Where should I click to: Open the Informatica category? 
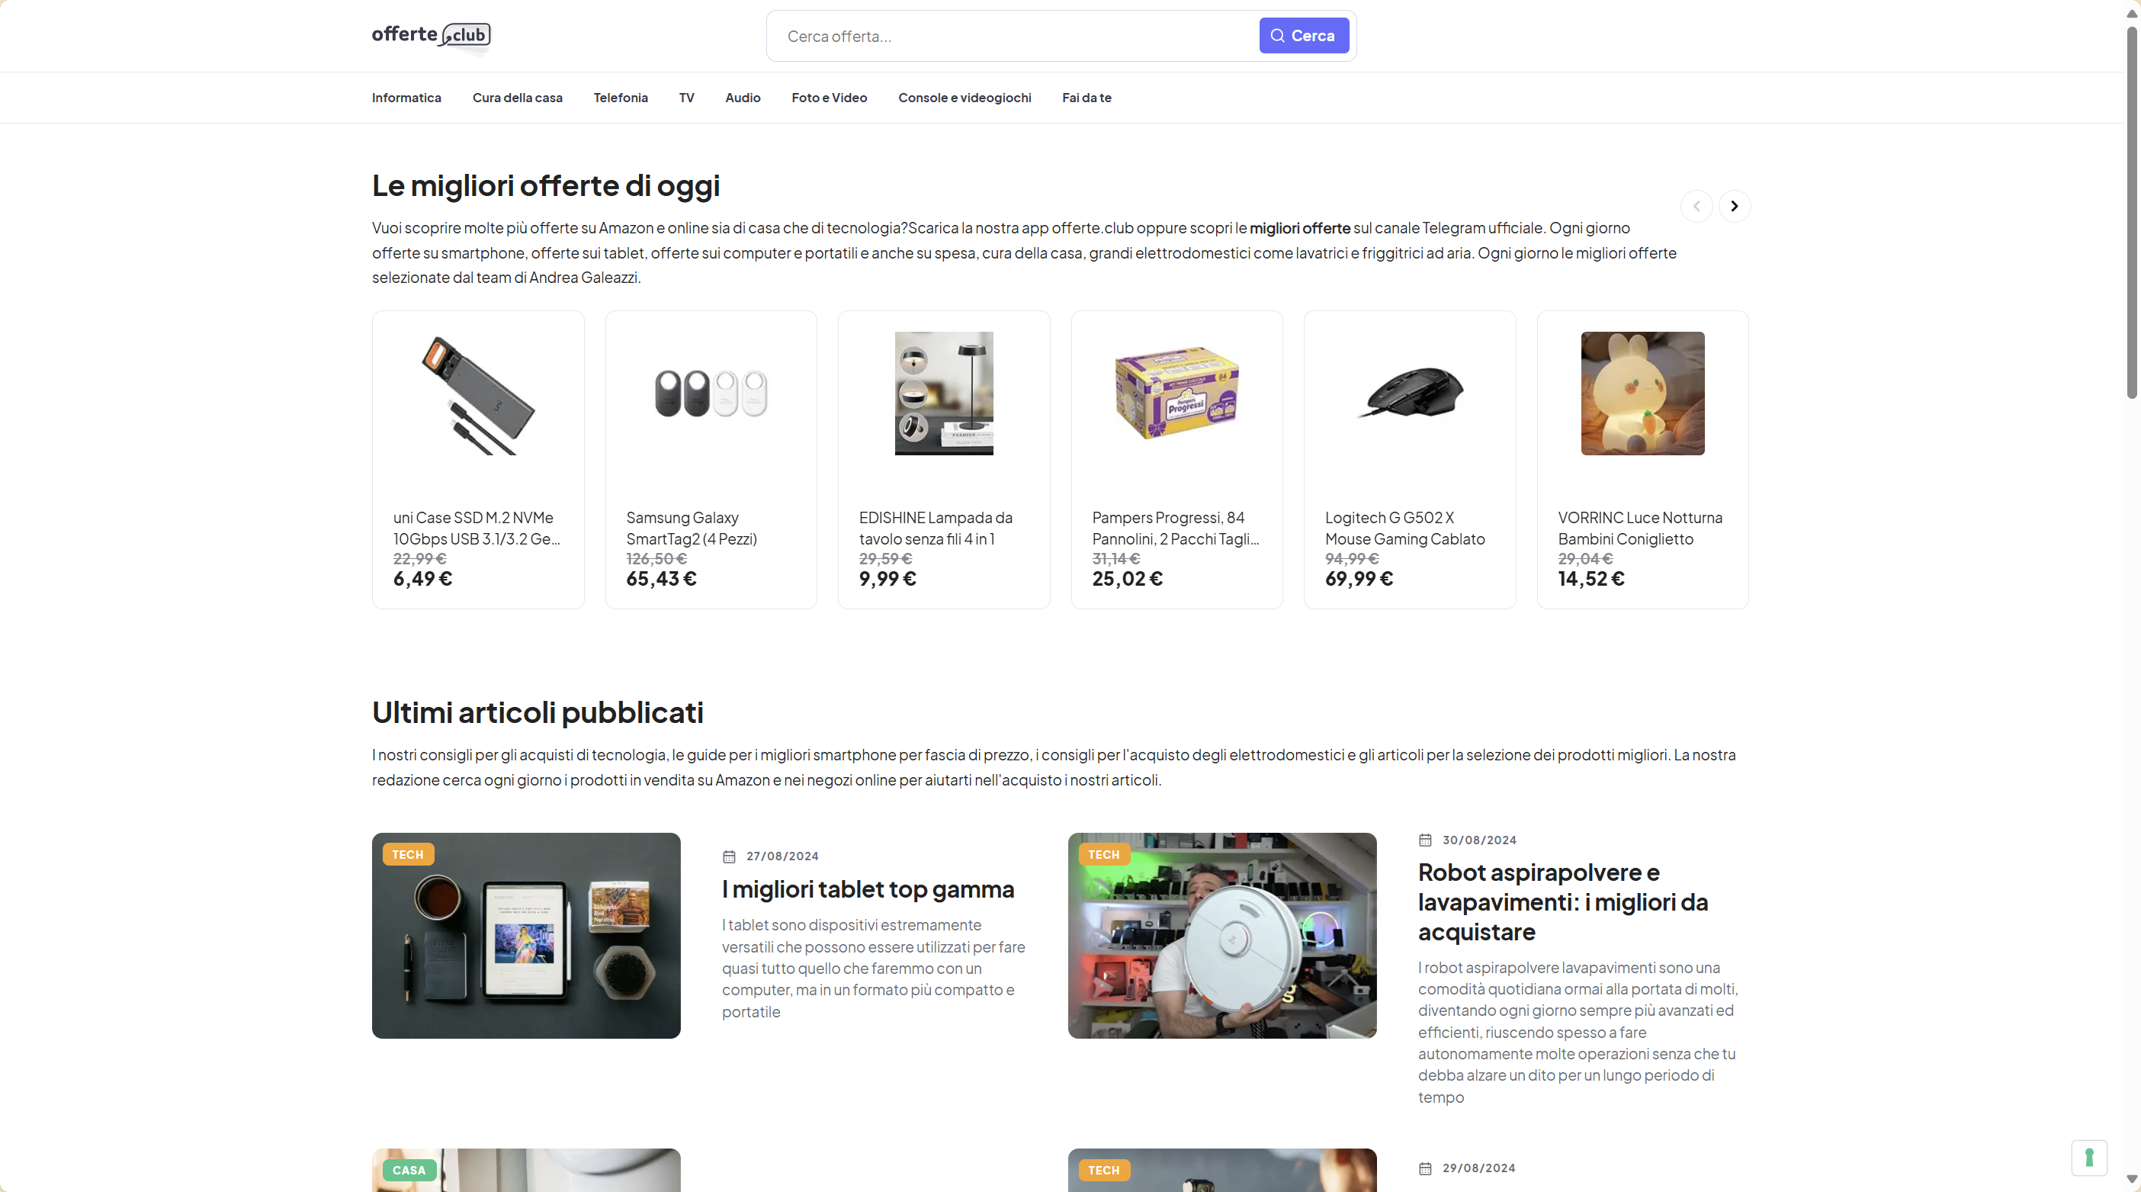(x=406, y=98)
